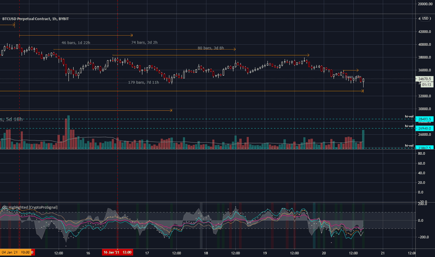Viewport: 435px width, 257px height.
Task: Click the tallest green volume bar
Action: (x=69, y=132)
